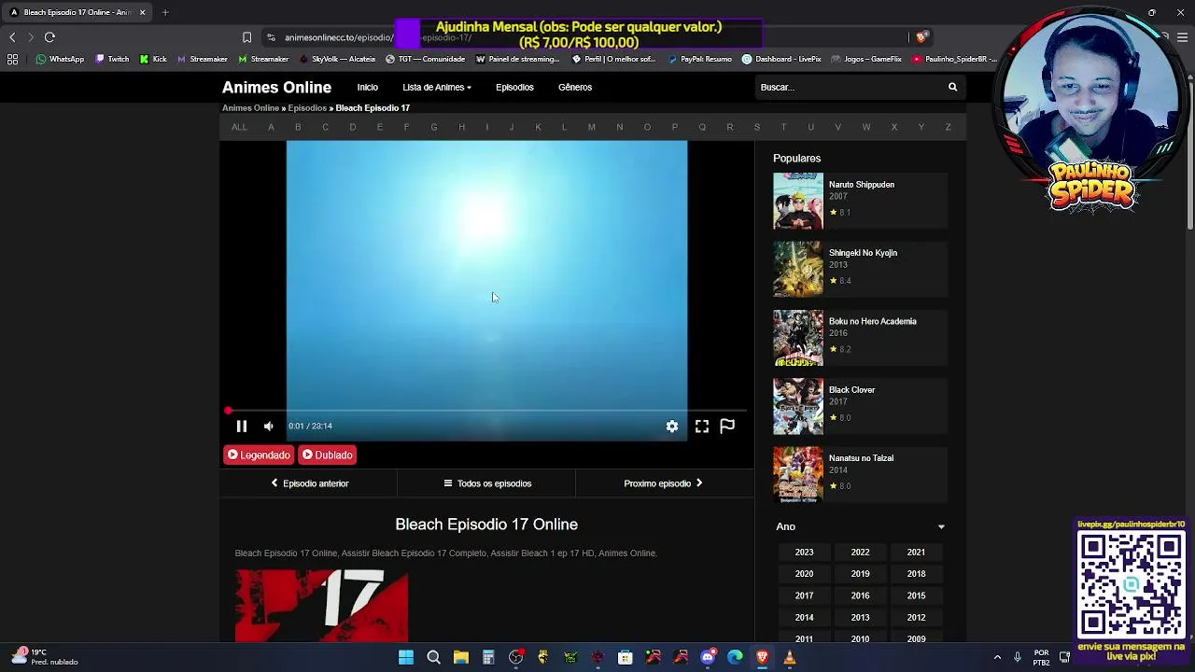Expand Lista de Animes dropdown
This screenshot has height=672, width=1195.
point(436,88)
